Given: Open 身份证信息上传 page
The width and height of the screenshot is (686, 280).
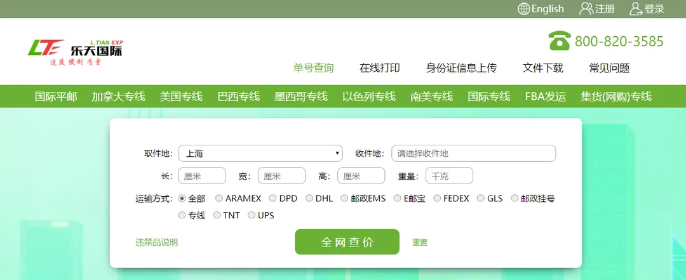Looking at the screenshot, I should pos(461,68).
